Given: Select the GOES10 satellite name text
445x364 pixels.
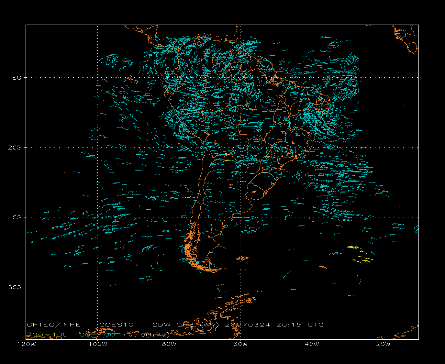Looking at the screenshot, I should point(116,325).
